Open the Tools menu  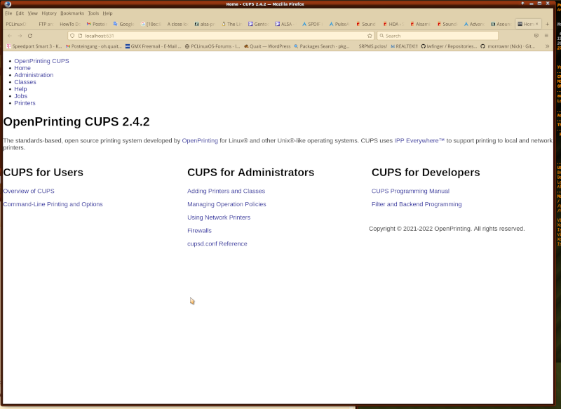(93, 13)
